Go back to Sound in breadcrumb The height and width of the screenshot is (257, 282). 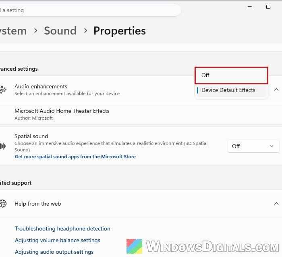coord(60,31)
